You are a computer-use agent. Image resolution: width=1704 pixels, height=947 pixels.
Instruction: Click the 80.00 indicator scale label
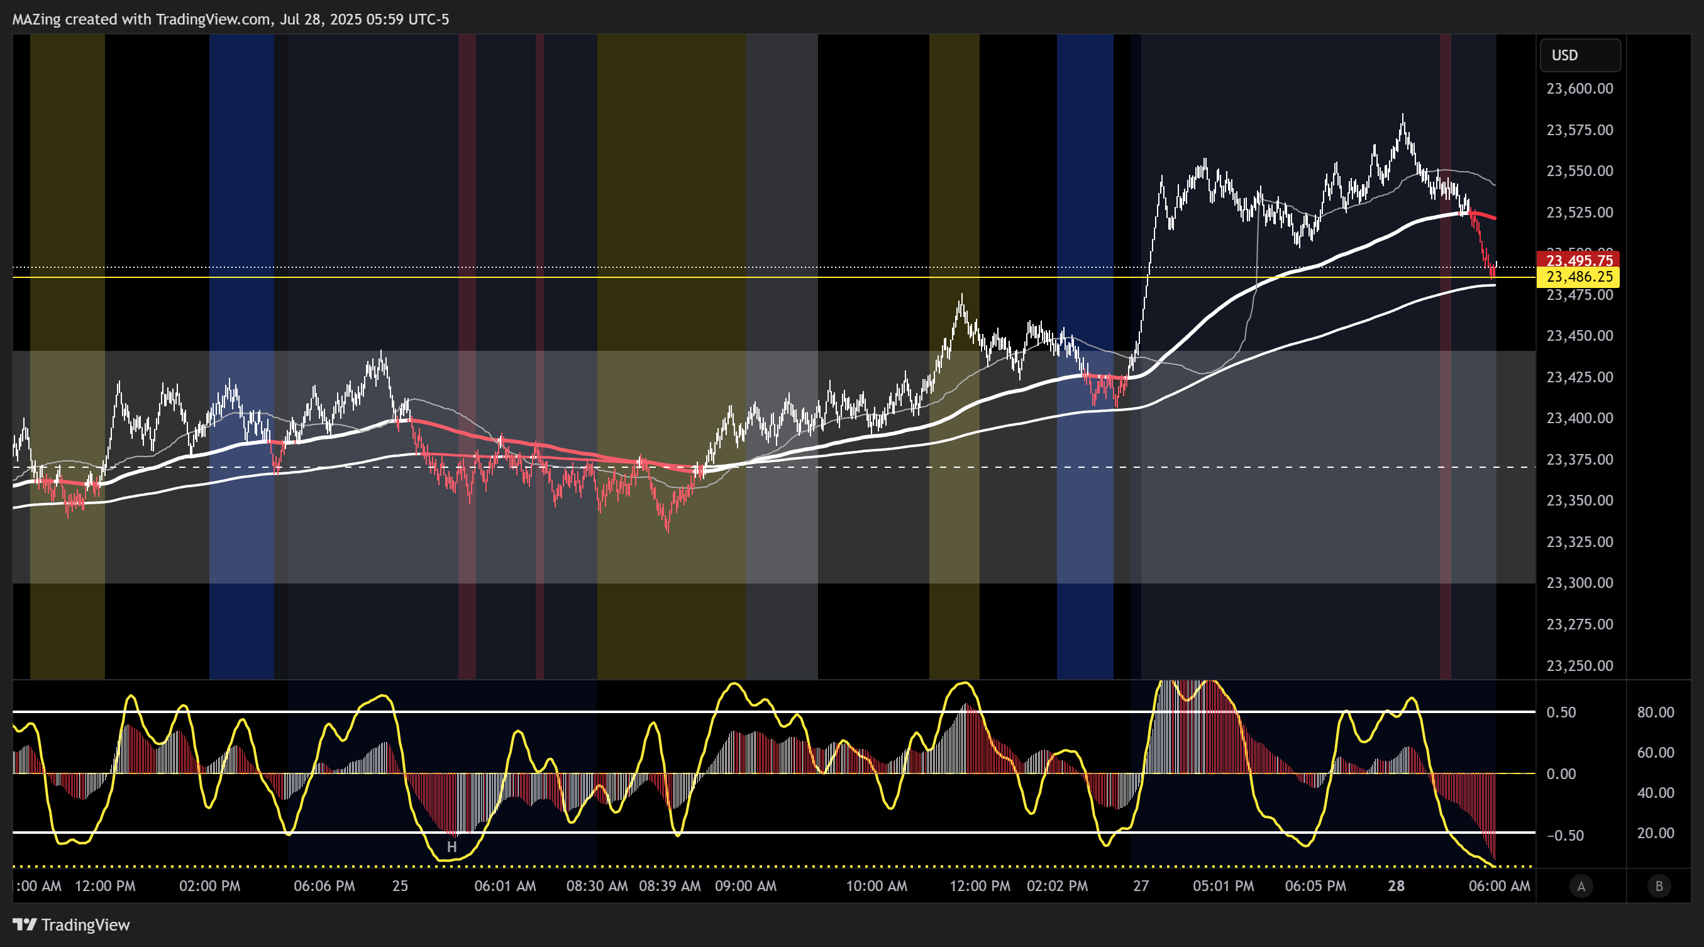pyautogui.click(x=1656, y=712)
